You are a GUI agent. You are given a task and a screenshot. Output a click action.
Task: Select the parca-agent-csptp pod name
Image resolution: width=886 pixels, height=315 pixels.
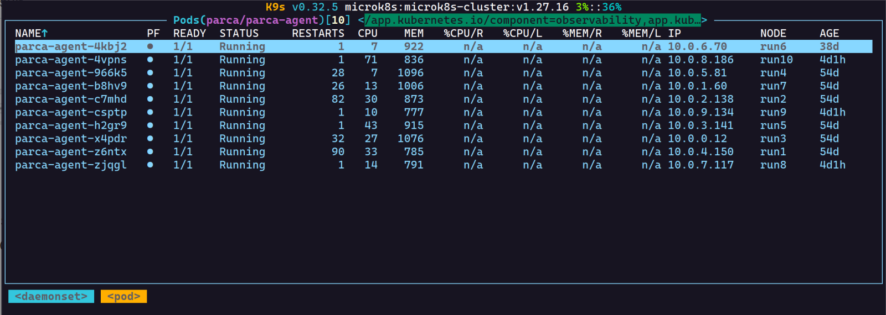[71, 113]
